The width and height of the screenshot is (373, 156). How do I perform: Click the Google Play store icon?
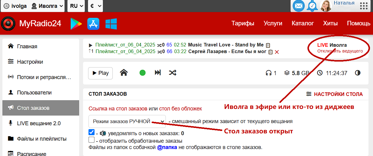coord(76,24)
